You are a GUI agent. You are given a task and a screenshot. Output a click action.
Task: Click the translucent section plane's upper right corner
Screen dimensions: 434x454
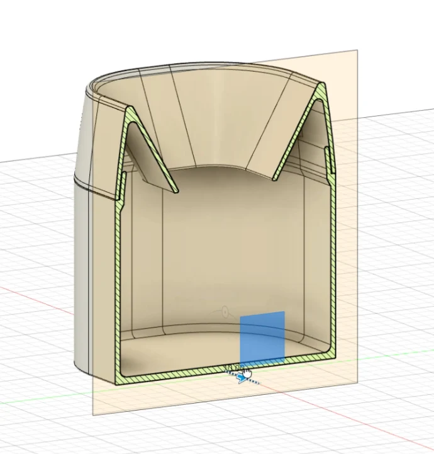point(357,51)
